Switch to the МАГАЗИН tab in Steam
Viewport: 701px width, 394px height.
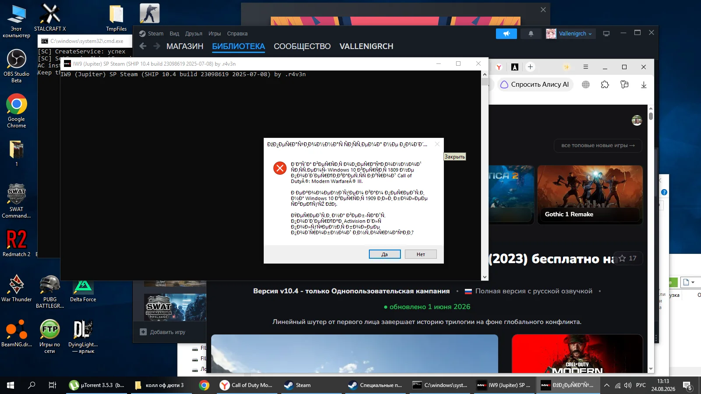coord(185,46)
